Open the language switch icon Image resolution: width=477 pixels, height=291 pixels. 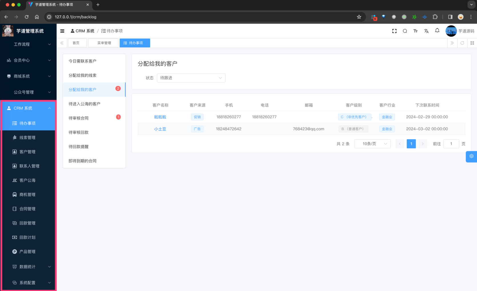[426, 31]
